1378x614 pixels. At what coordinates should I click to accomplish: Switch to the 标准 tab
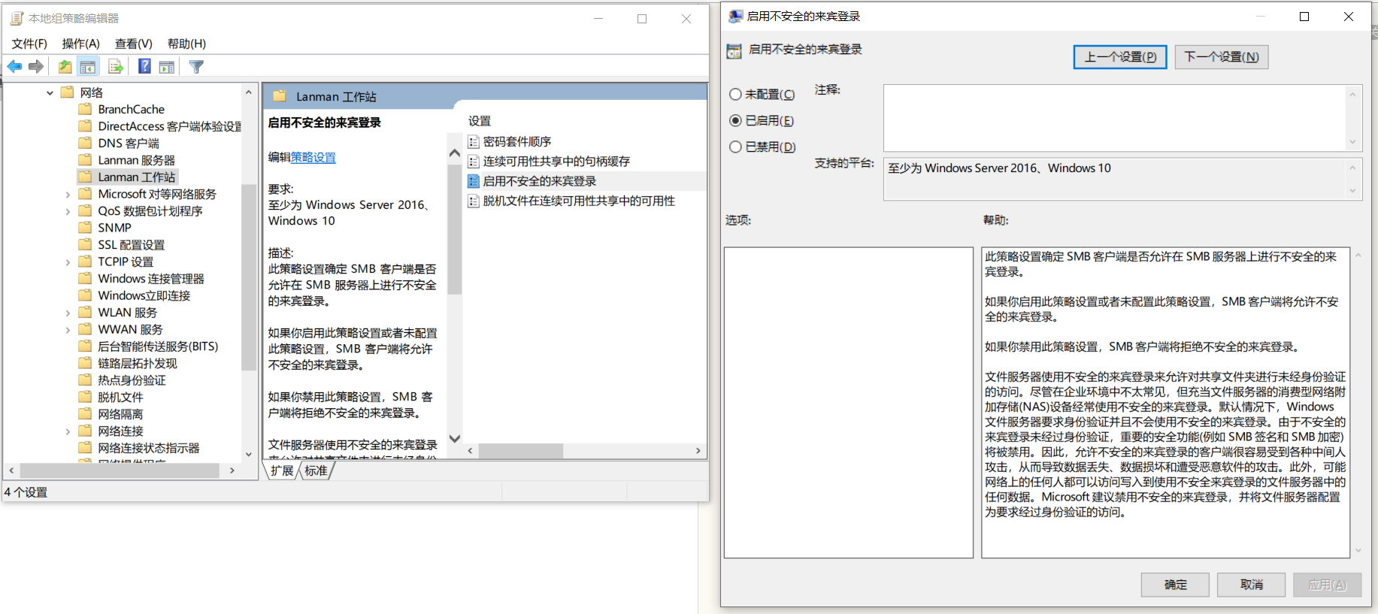click(316, 470)
